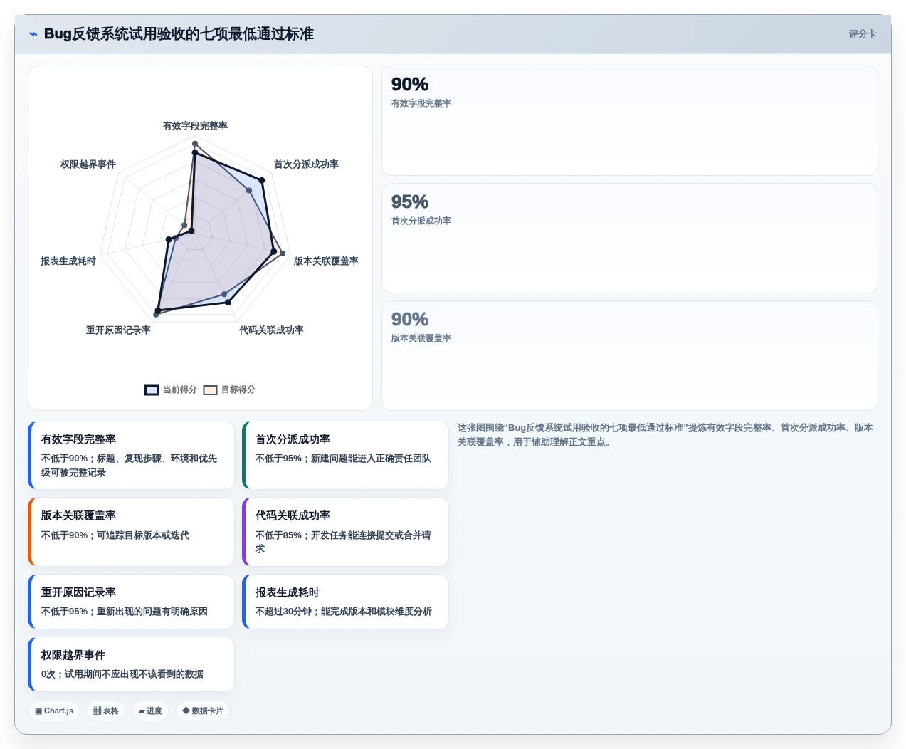Click the 首次分派成功率 radar axis label
906x749 pixels.
tap(306, 164)
